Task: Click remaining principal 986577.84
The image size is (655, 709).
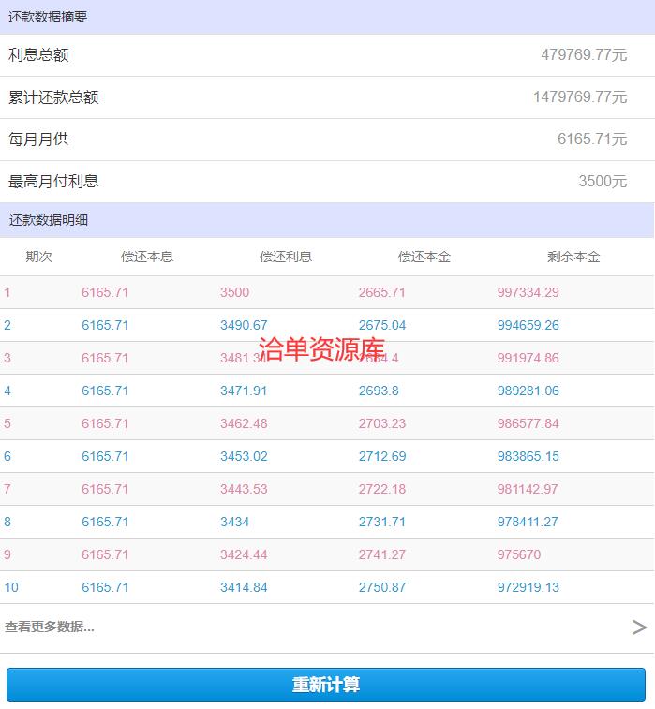Action: [528, 423]
